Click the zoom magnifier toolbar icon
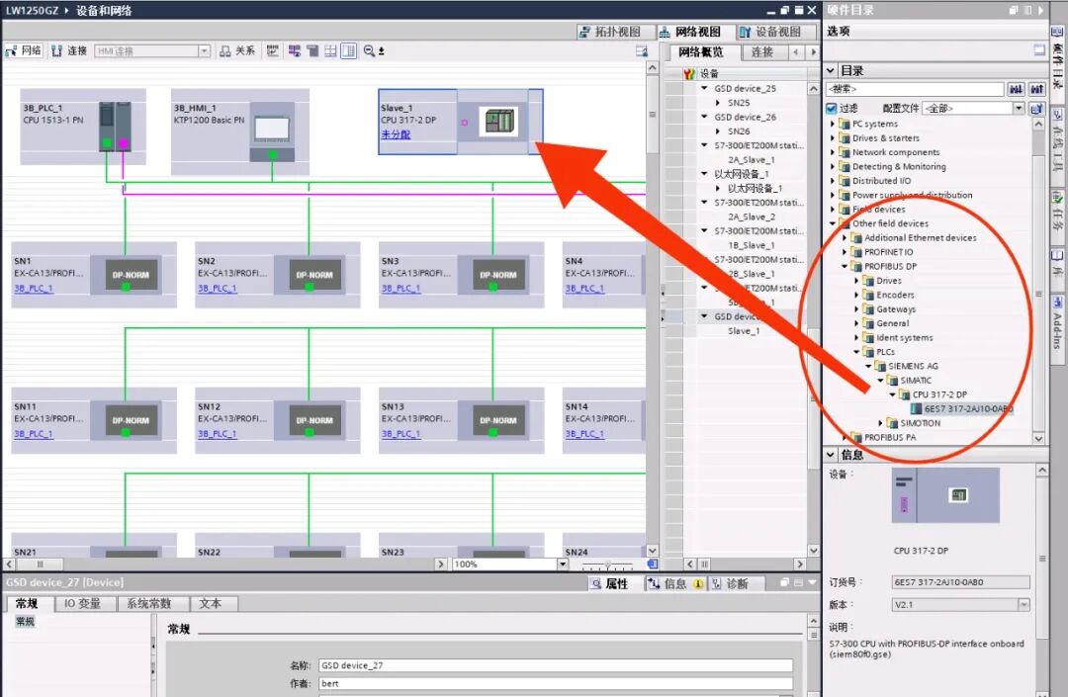Viewport: 1068px width, 697px height. point(369,51)
